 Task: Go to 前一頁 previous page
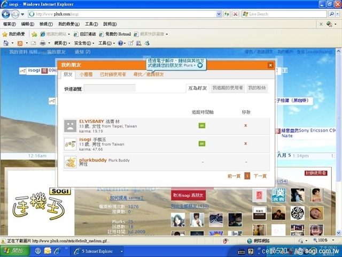point(234,176)
